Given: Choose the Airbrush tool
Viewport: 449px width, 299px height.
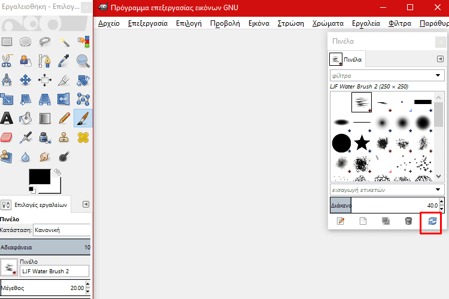Looking at the screenshot, I should [26, 138].
